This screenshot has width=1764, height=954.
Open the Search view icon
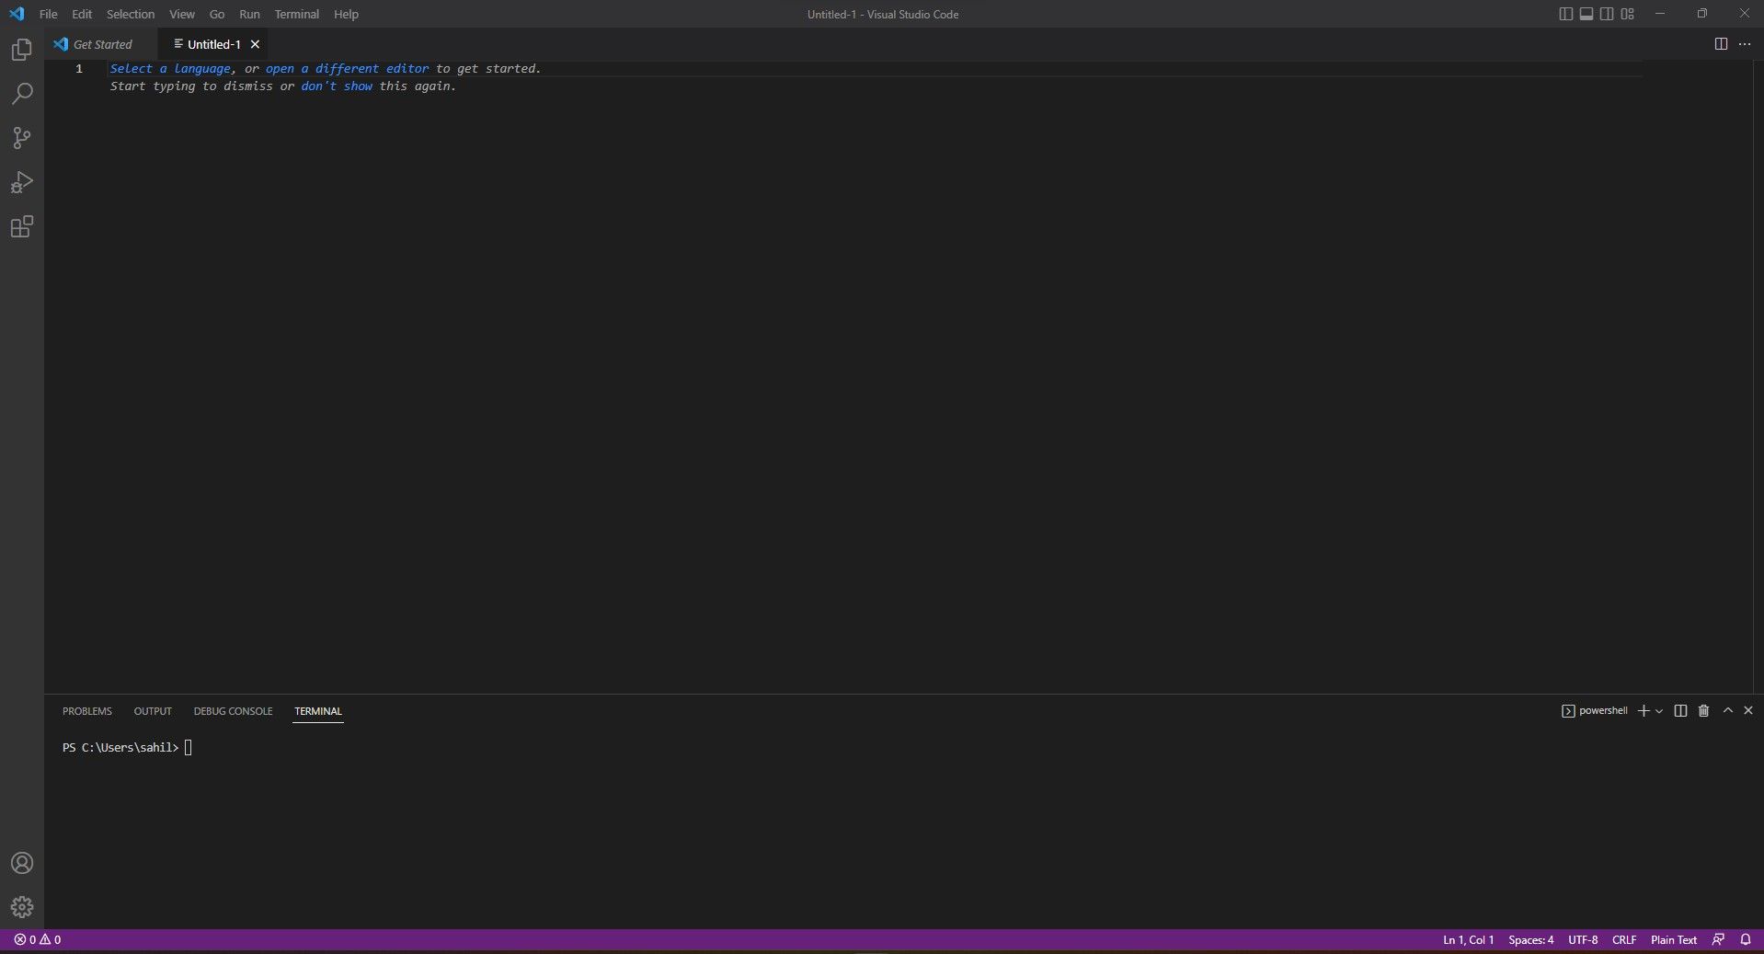coord(22,94)
